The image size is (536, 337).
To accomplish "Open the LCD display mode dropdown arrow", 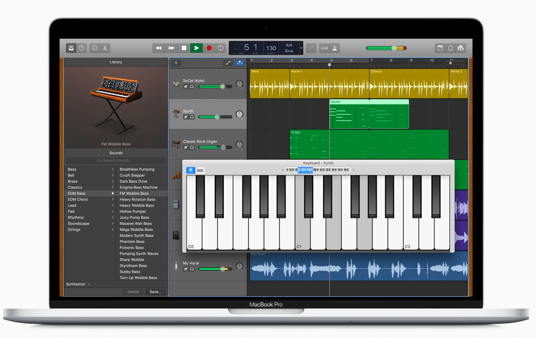I will (301, 48).
